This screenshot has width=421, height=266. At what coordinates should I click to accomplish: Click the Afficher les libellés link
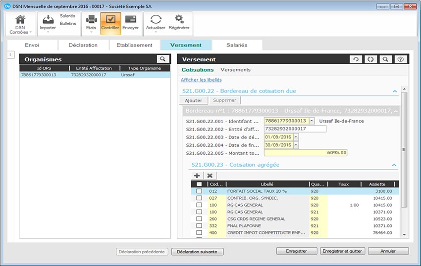click(x=201, y=80)
